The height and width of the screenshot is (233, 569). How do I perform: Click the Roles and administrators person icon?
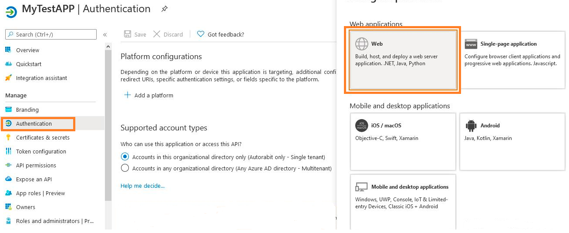(8, 221)
